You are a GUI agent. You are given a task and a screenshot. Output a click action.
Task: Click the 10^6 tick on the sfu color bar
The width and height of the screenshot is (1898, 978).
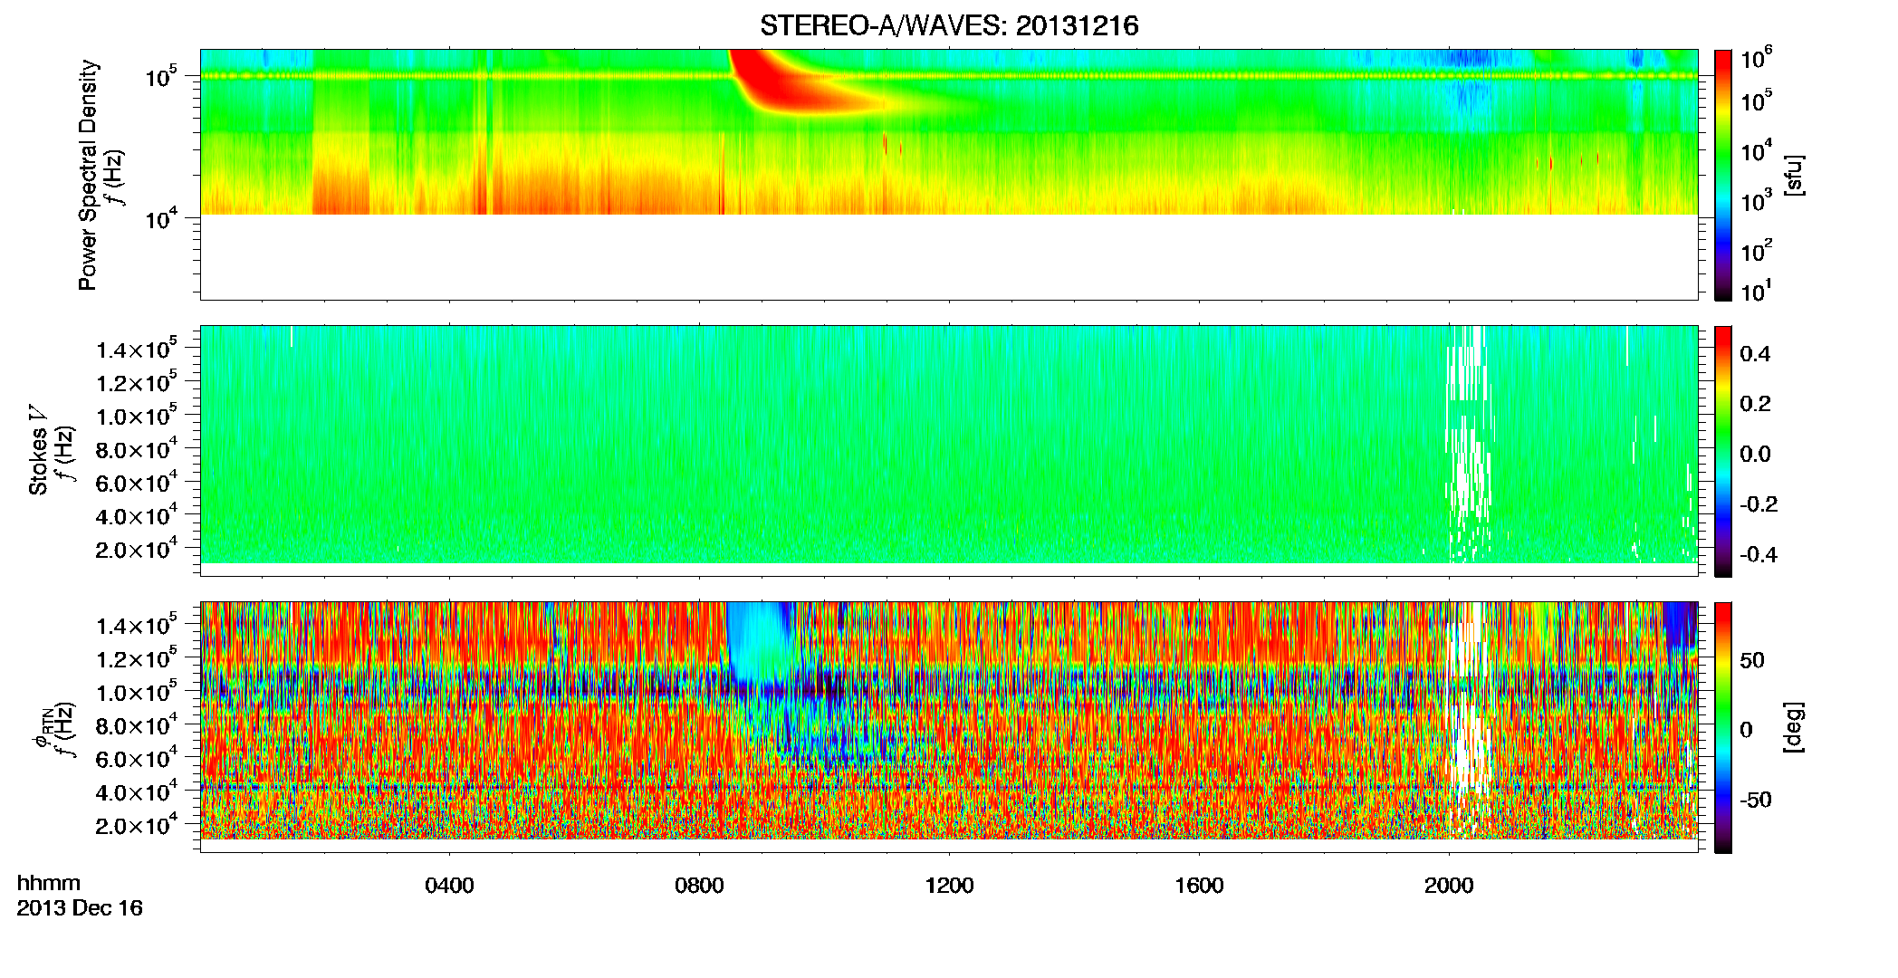pos(1757,59)
